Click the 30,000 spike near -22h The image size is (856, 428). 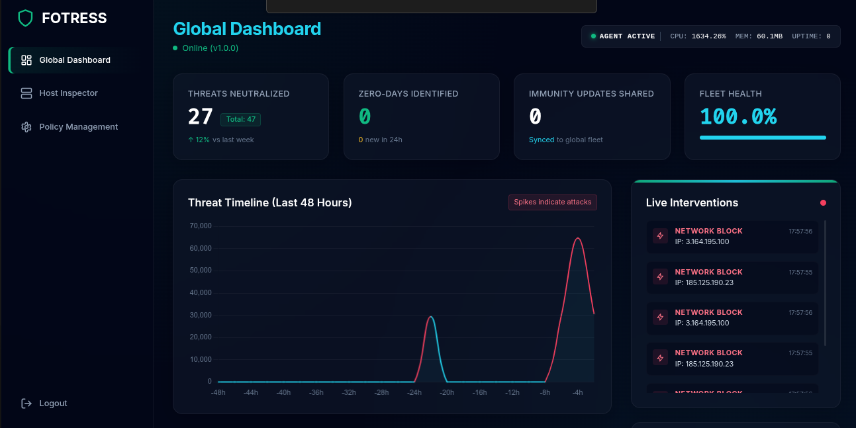click(431, 318)
